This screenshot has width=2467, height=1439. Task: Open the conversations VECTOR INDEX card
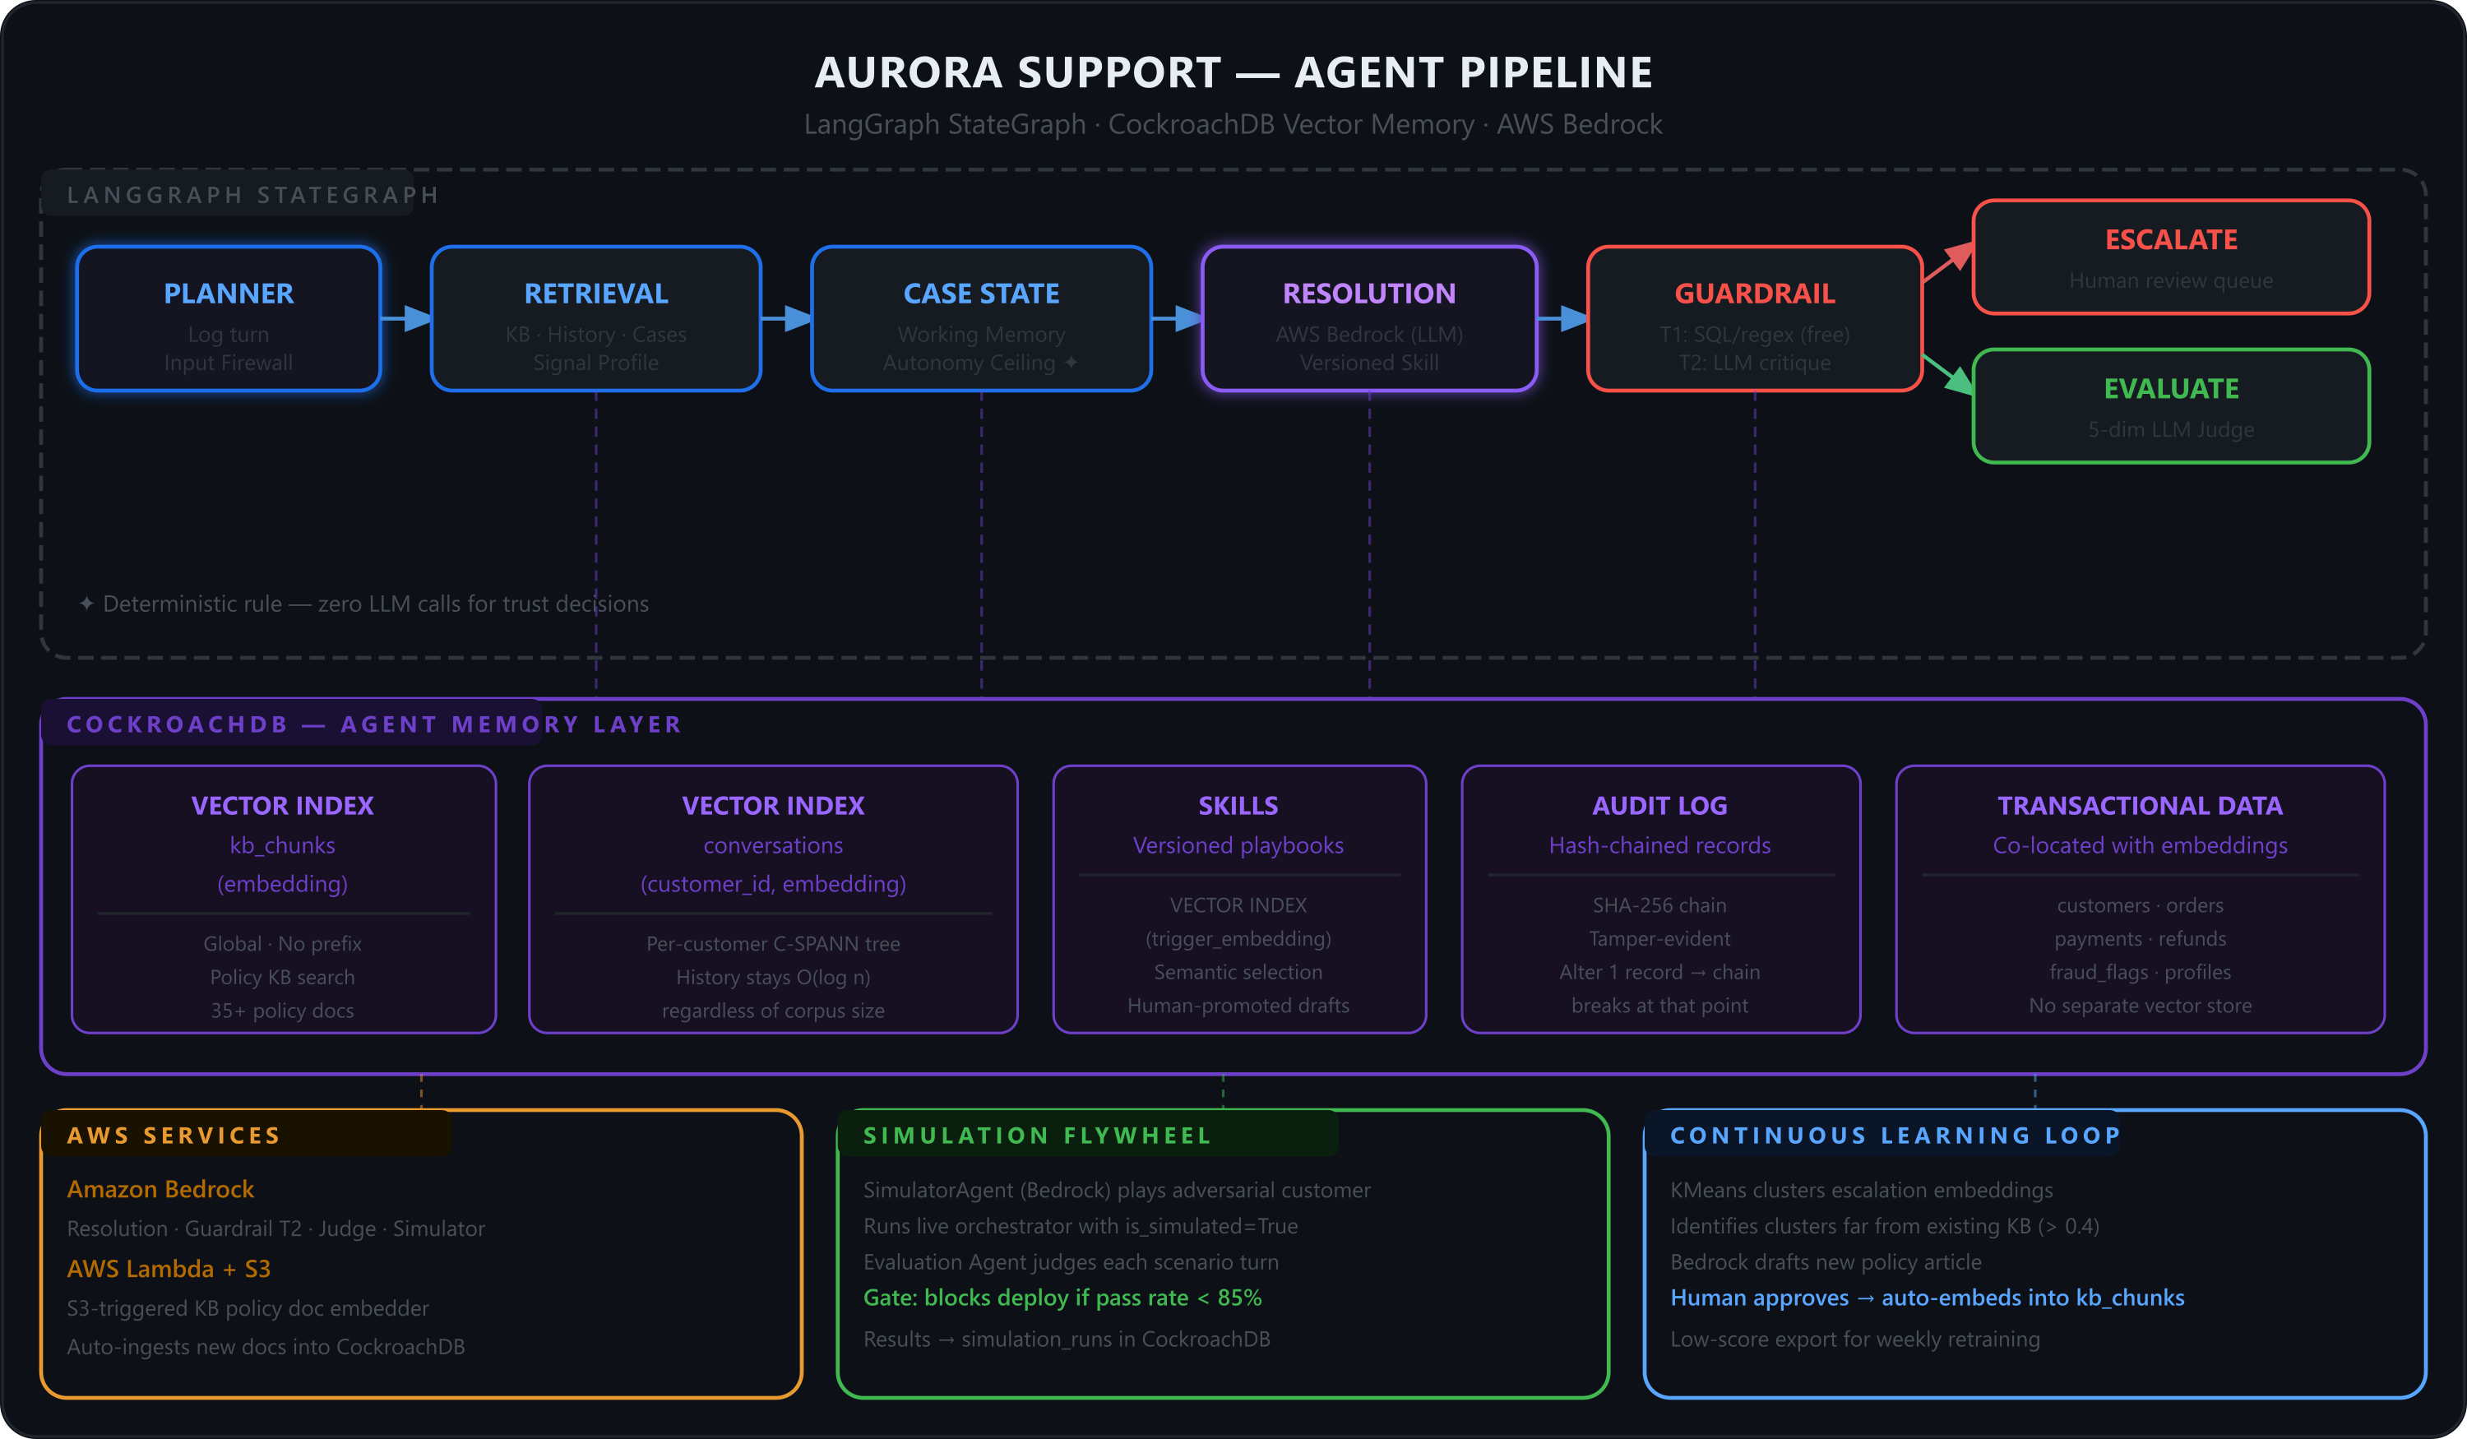click(772, 899)
